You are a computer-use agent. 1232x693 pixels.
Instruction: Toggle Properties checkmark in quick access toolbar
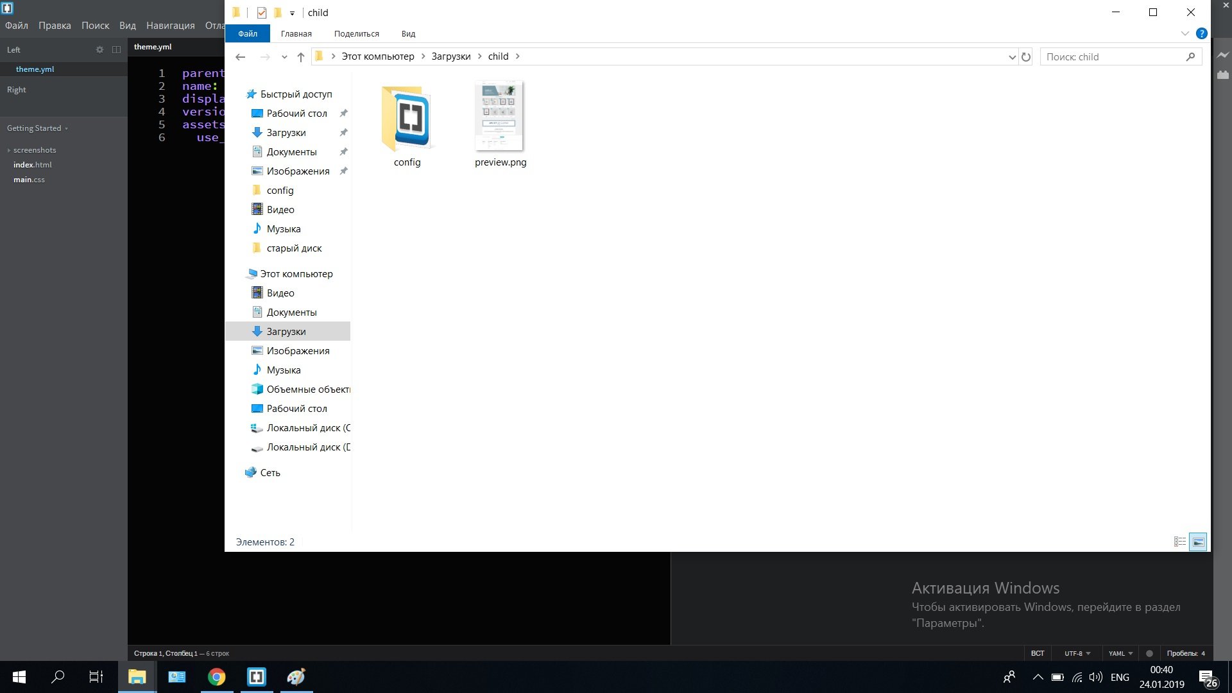click(261, 13)
